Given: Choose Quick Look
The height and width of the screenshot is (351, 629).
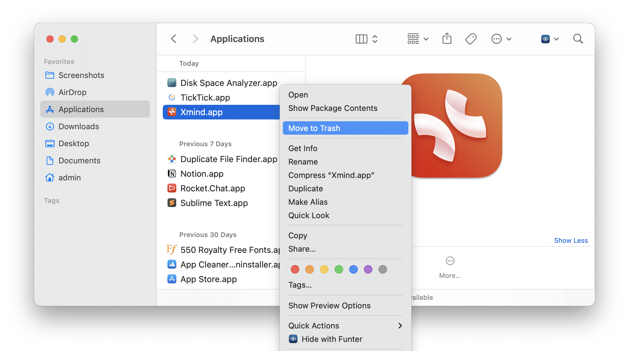Looking at the screenshot, I should click(x=345, y=215).
